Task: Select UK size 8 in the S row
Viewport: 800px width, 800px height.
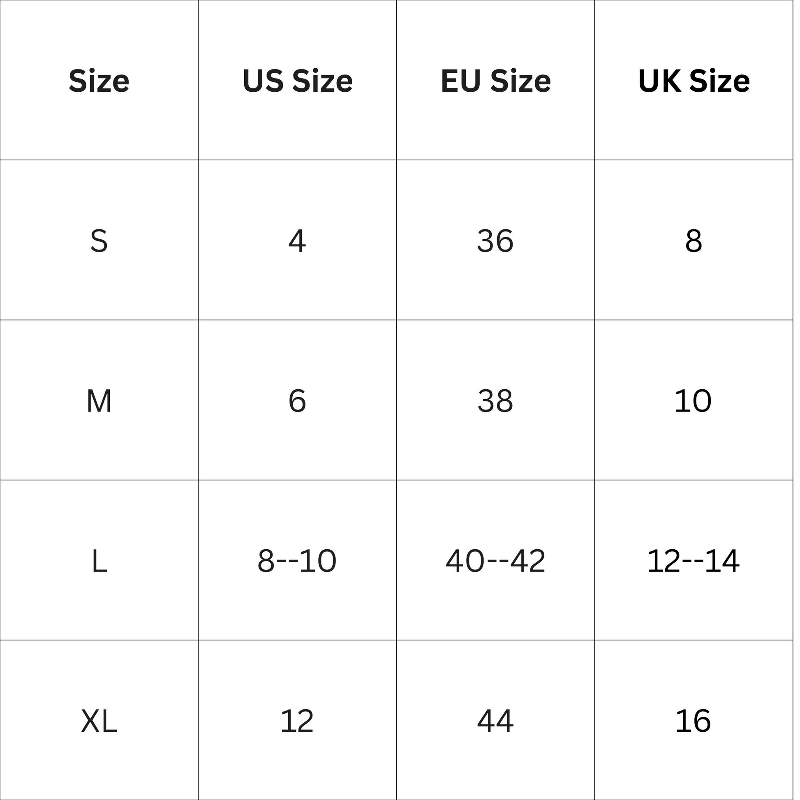Action: (694, 241)
